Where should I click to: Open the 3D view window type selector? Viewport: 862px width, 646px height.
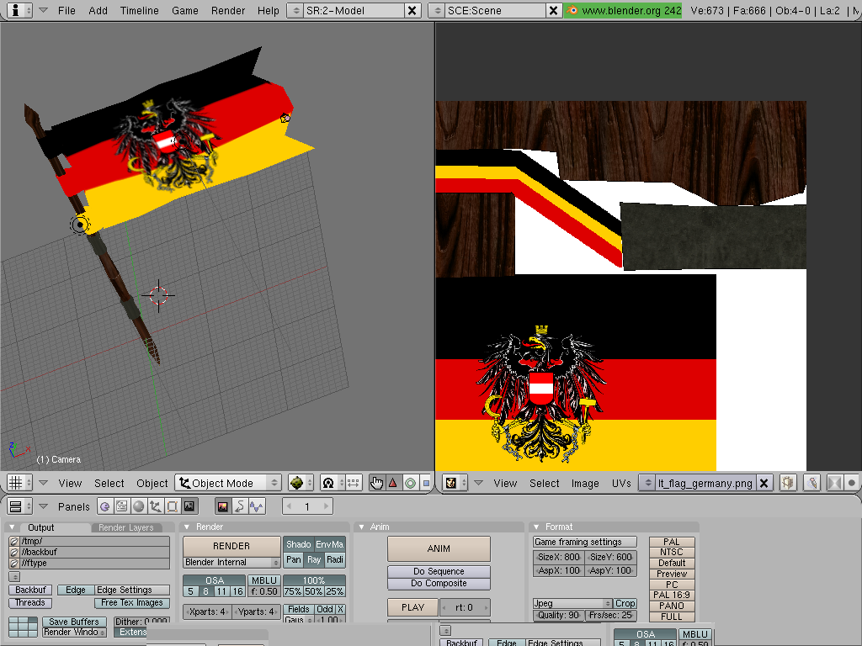tap(20, 483)
